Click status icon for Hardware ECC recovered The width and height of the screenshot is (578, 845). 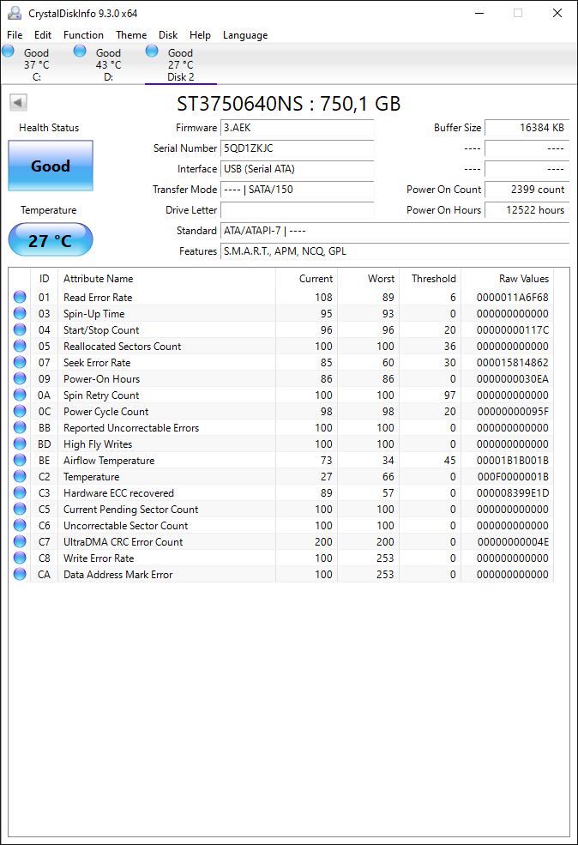pyautogui.click(x=20, y=492)
